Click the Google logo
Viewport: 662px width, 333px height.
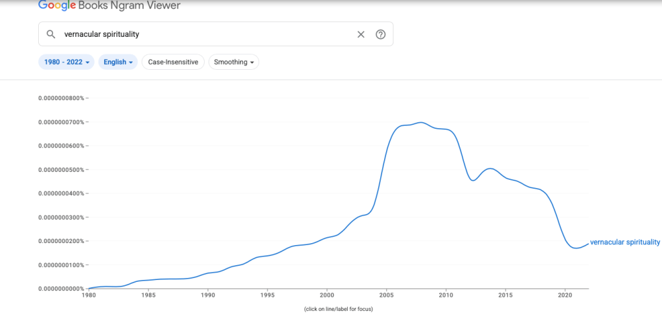point(57,6)
